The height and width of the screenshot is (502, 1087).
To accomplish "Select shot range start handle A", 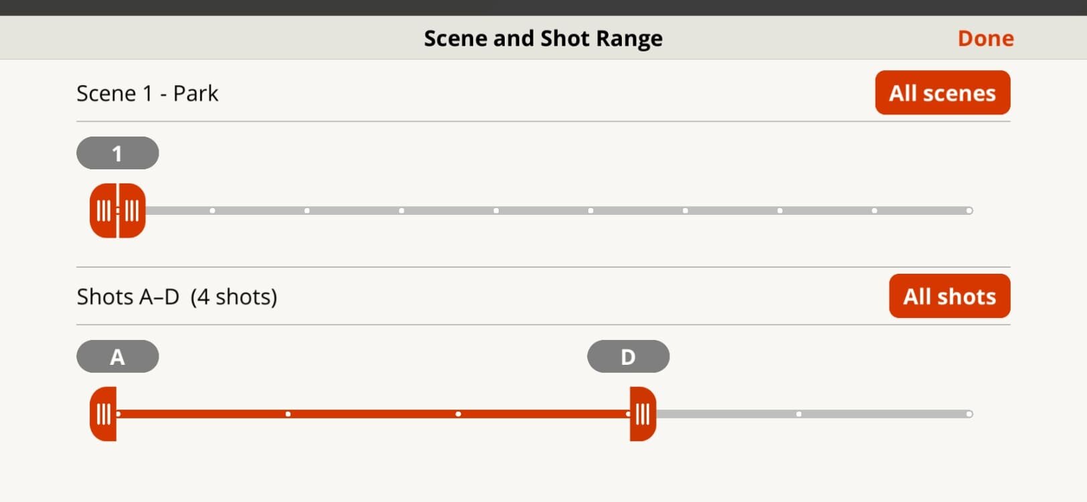I will tap(104, 414).
